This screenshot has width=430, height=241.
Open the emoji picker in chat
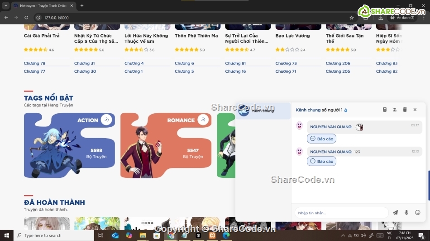click(x=418, y=213)
